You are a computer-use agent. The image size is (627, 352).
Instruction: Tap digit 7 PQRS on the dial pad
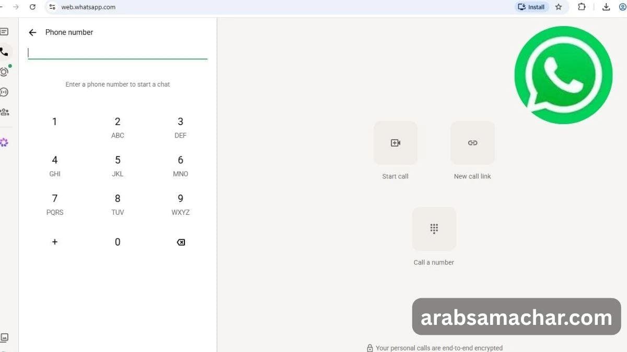coord(55,204)
